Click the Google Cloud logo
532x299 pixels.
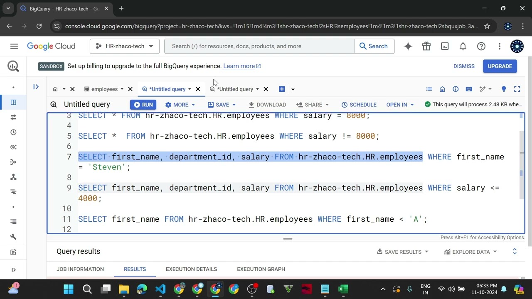pos(51,46)
